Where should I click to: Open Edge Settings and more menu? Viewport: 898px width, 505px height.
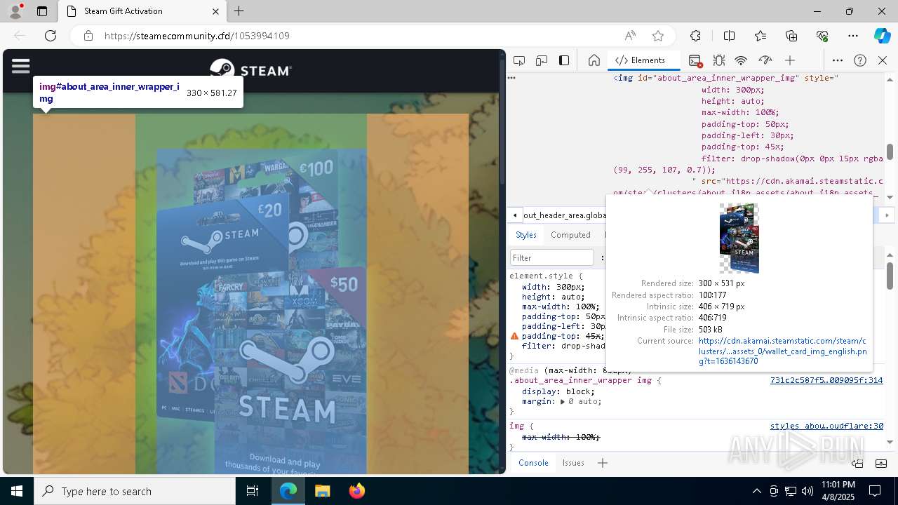click(x=853, y=36)
